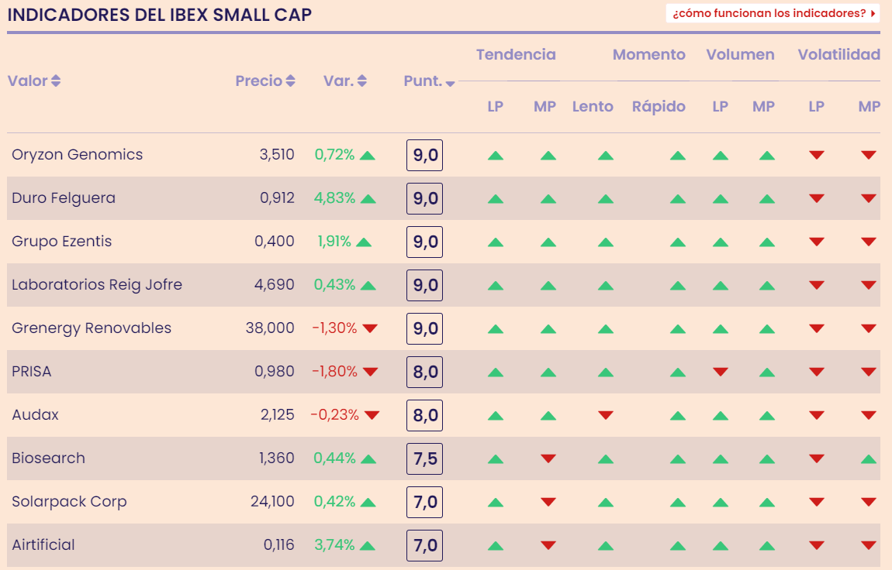
Task: Click Oryzon Genomics red Volatilidad LP arrow
Action: (816, 156)
